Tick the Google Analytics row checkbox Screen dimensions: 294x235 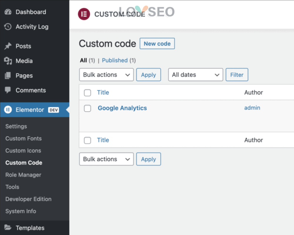[x=88, y=108]
